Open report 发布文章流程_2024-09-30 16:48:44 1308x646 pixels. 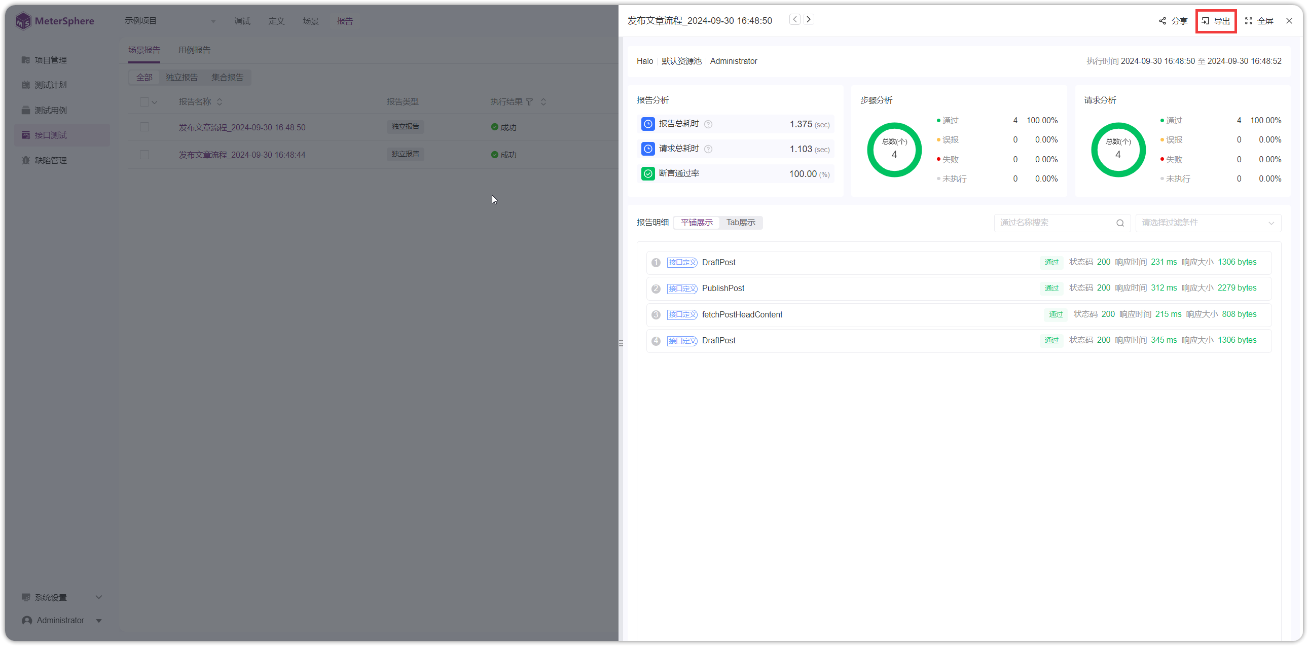(x=242, y=155)
